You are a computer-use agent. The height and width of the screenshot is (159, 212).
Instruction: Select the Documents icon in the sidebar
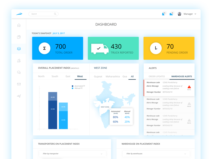[x=19, y=37]
